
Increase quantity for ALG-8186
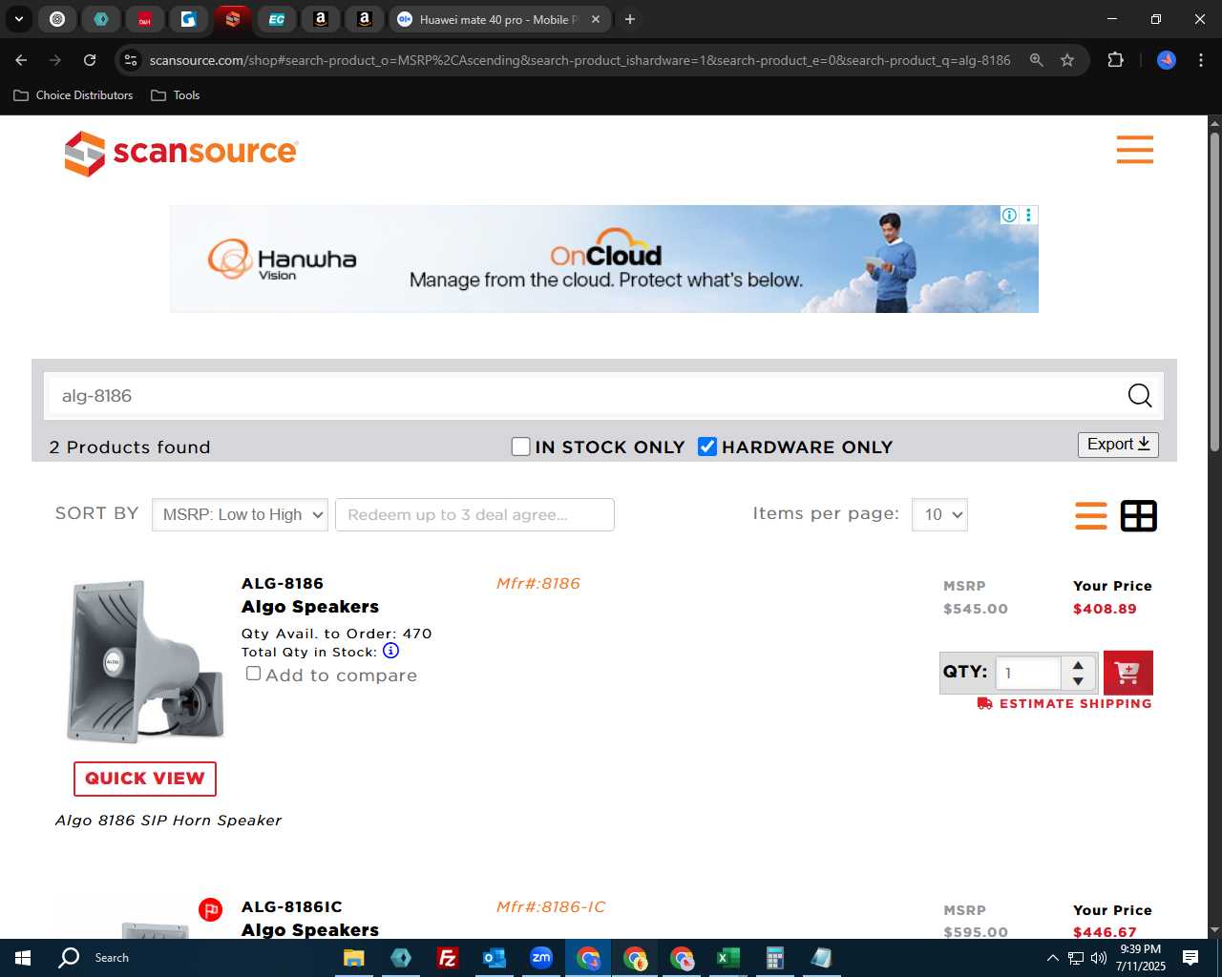point(1078,665)
